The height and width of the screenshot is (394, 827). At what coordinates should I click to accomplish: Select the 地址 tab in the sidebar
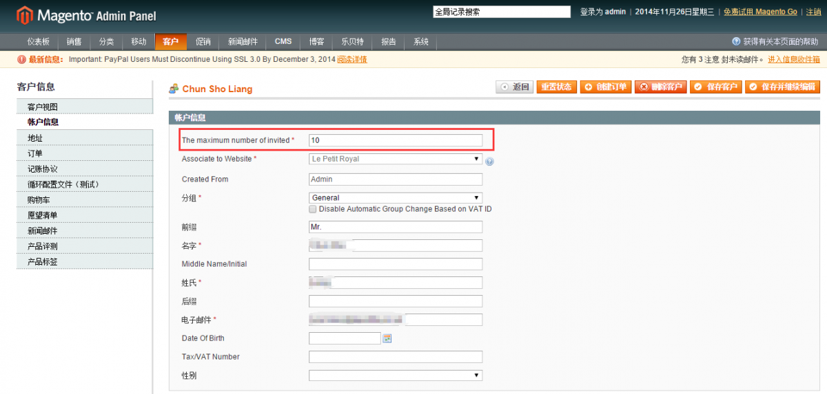[x=35, y=138]
